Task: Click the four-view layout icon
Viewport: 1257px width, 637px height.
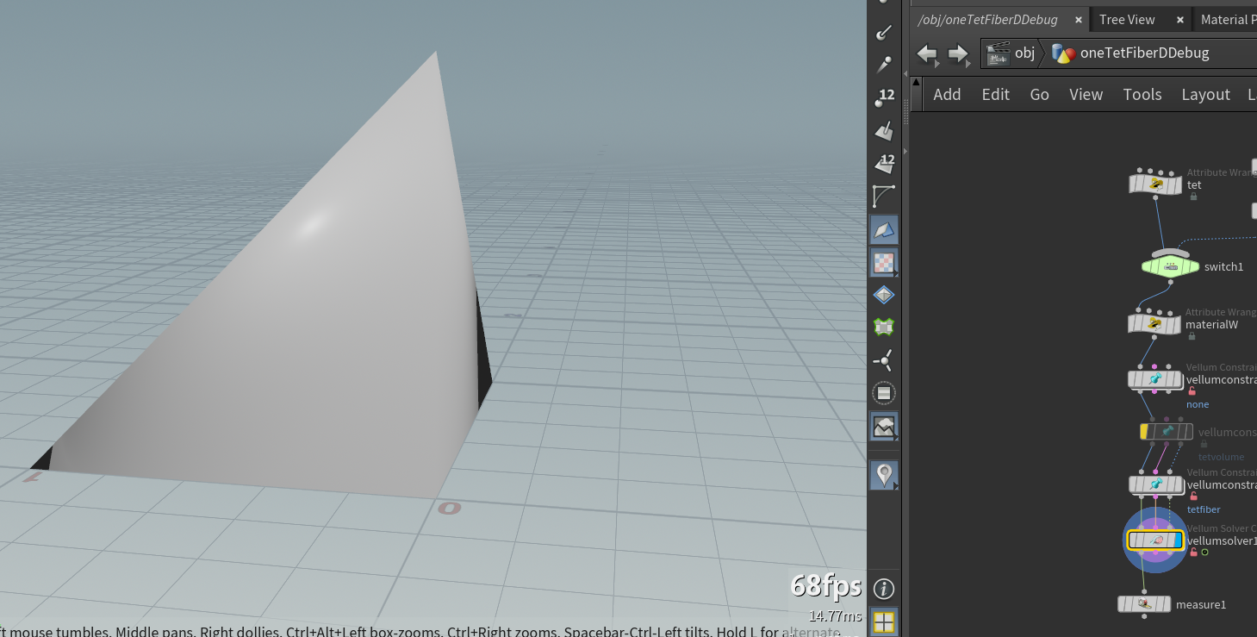Action: point(884,621)
